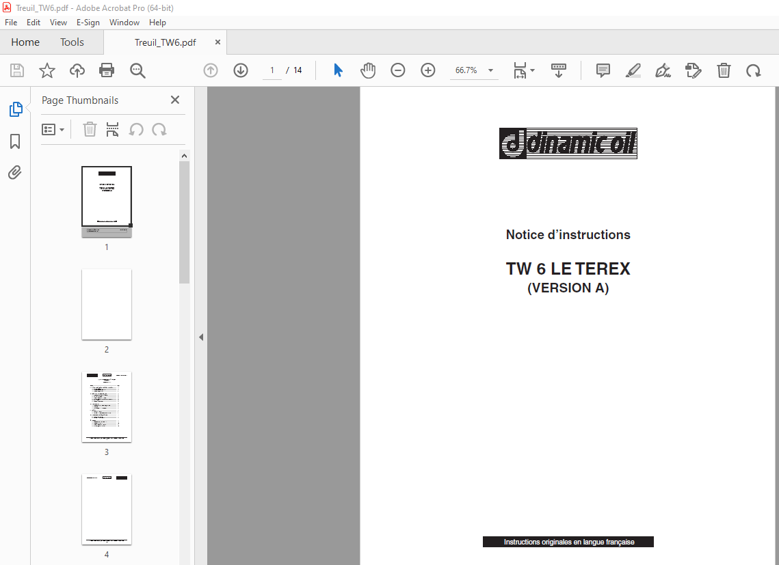Open thumbnails panel options menu
Viewport: 779px width, 565px height.
[x=53, y=130]
